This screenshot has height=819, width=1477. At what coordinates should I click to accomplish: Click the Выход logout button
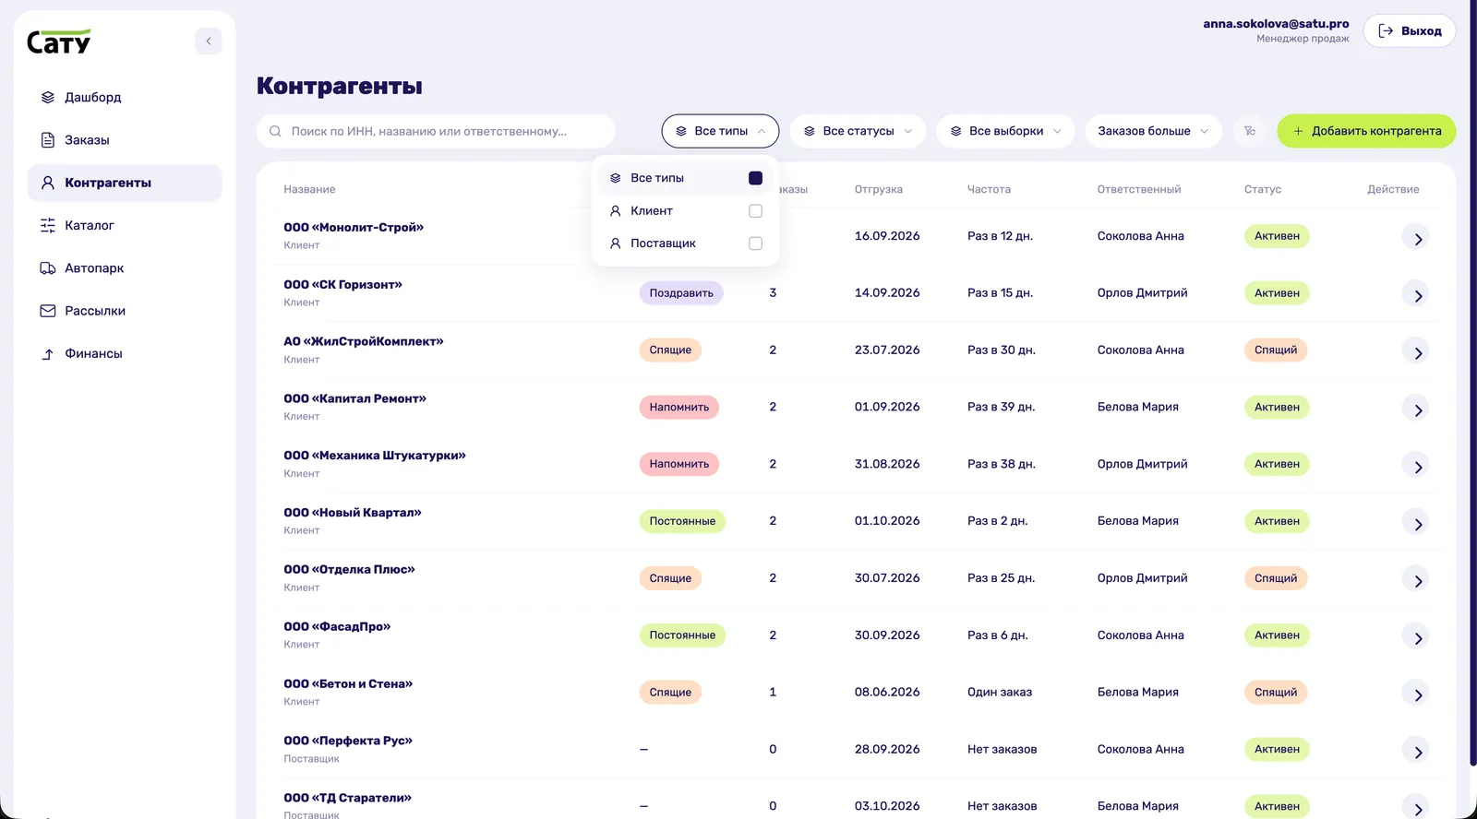[x=1410, y=30]
